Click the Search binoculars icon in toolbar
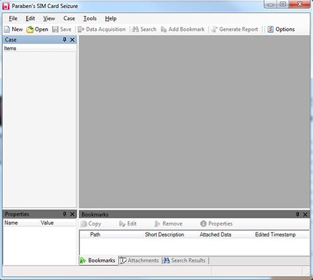Image resolution: width=313 pixels, height=280 pixels. point(135,30)
